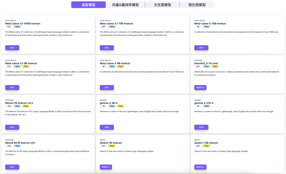Click the Qwen2-7B-Instruct description text

(127, 151)
